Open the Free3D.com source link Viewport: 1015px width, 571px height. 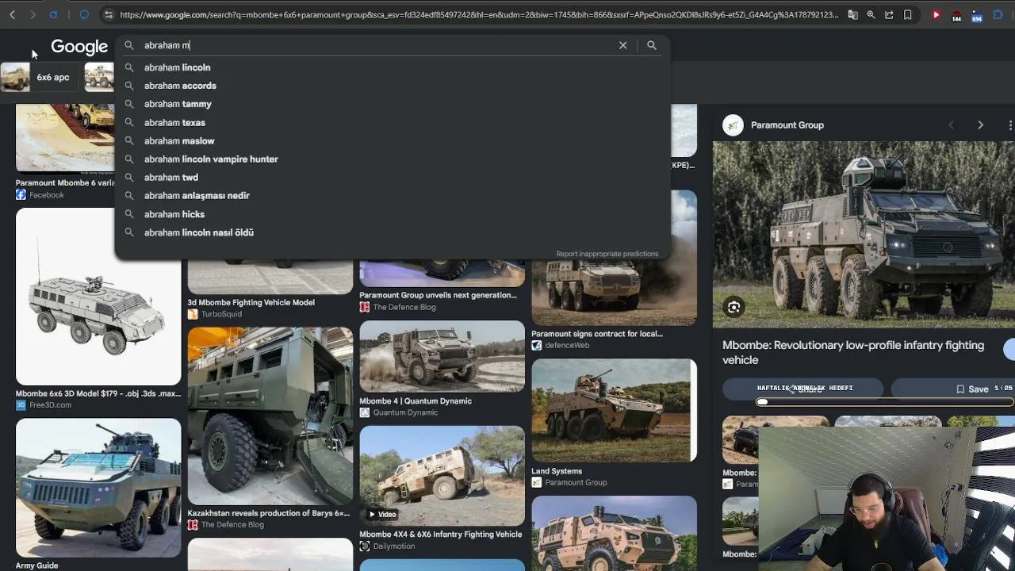[x=50, y=405]
